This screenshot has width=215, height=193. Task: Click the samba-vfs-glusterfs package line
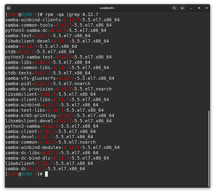click(x=59, y=78)
